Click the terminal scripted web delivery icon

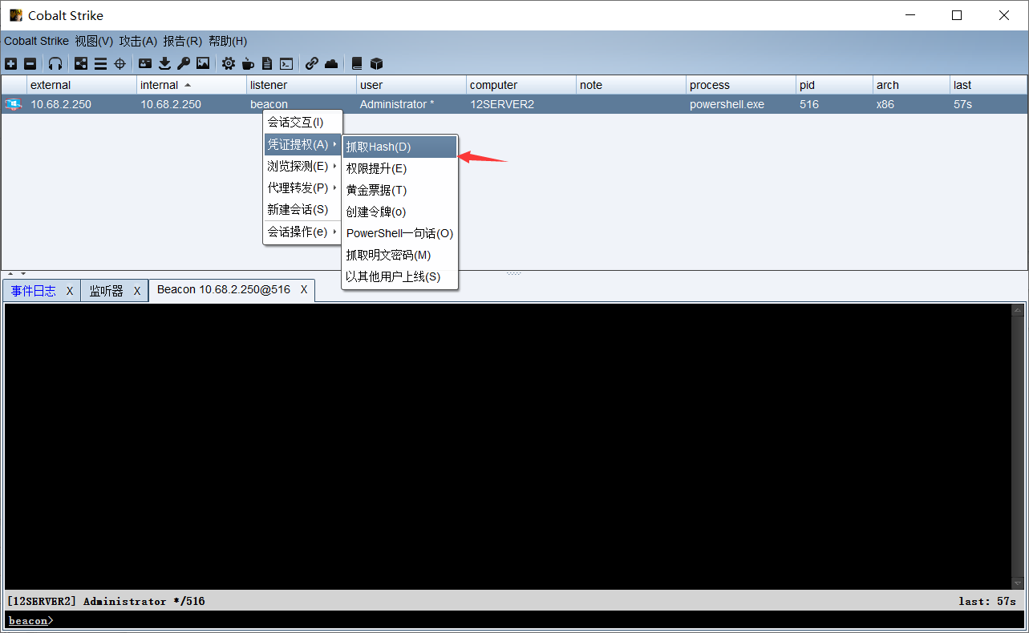(x=286, y=63)
